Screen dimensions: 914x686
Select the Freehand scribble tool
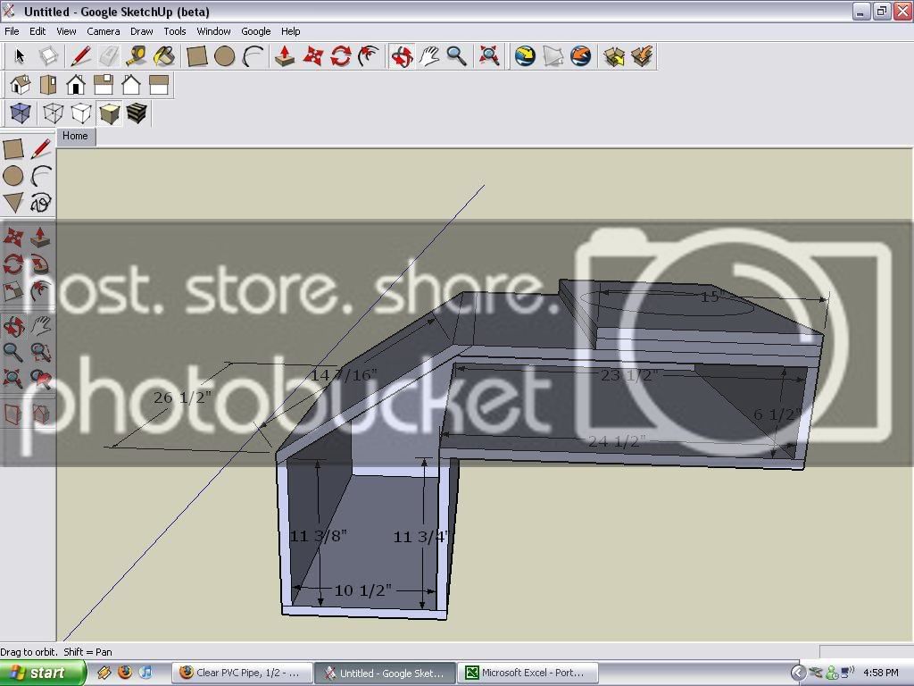pyautogui.click(x=41, y=203)
